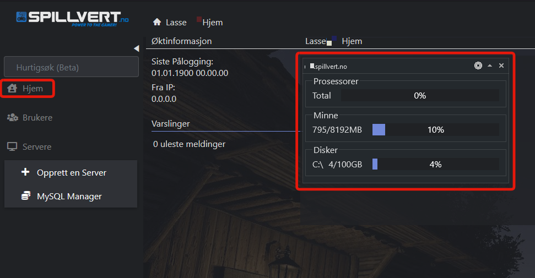Click the 01.01.1900 00.00.00 login timestamp
Screen dimensions: 535x278
(x=190, y=73)
